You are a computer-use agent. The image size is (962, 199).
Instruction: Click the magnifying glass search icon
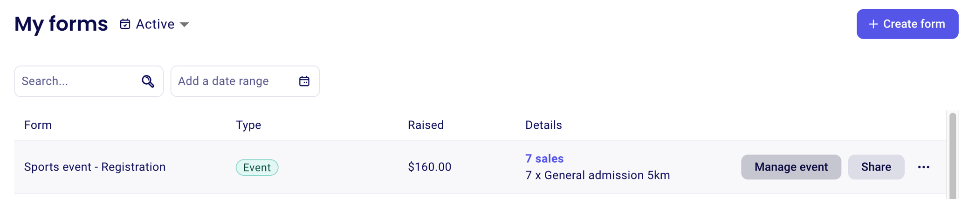[148, 81]
